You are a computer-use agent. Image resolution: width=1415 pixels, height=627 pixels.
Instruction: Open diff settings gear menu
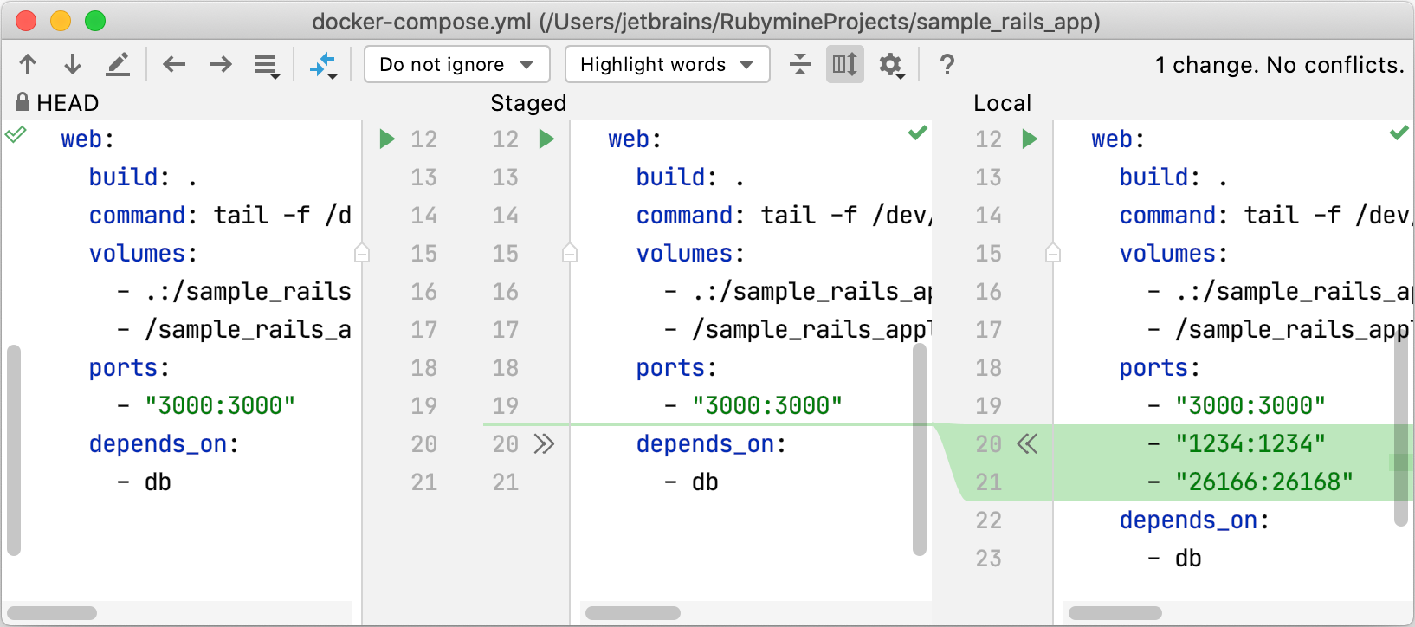coord(891,65)
